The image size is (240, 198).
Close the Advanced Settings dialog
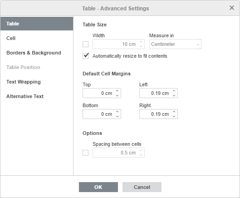point(232,8)
